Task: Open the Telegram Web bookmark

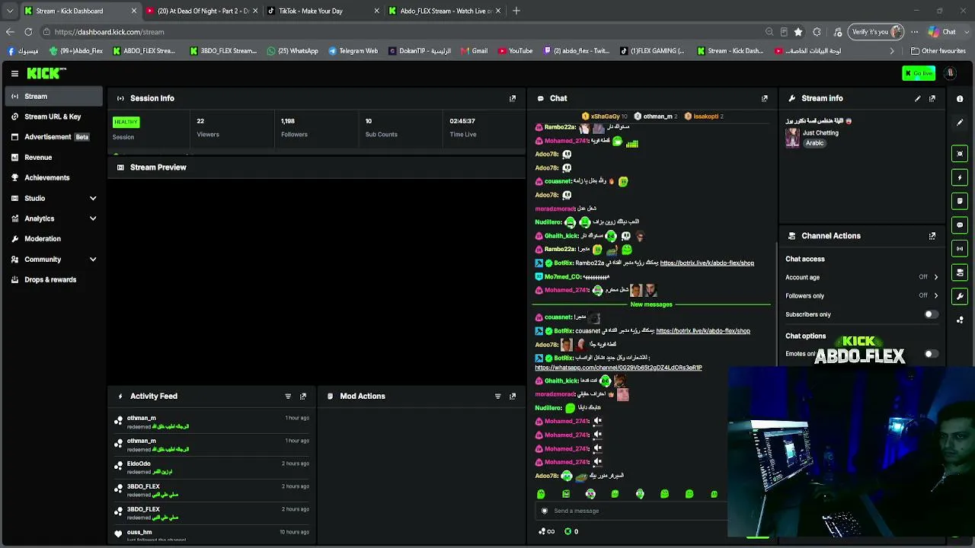Action: [353, 51]
